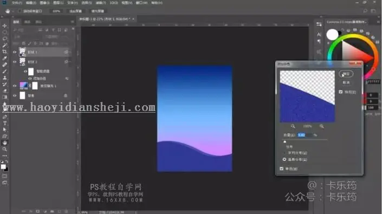Image resolution: width=382 pixels, height=214 pixels.
Task: Toggle smart filters mask visibility eye
Action: 25,72
